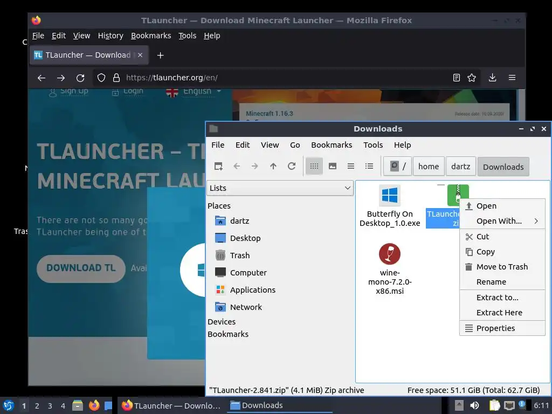Click the Firefox back arrow button
Viewport: 552px width, 414px height.
[x=42, y=78]
